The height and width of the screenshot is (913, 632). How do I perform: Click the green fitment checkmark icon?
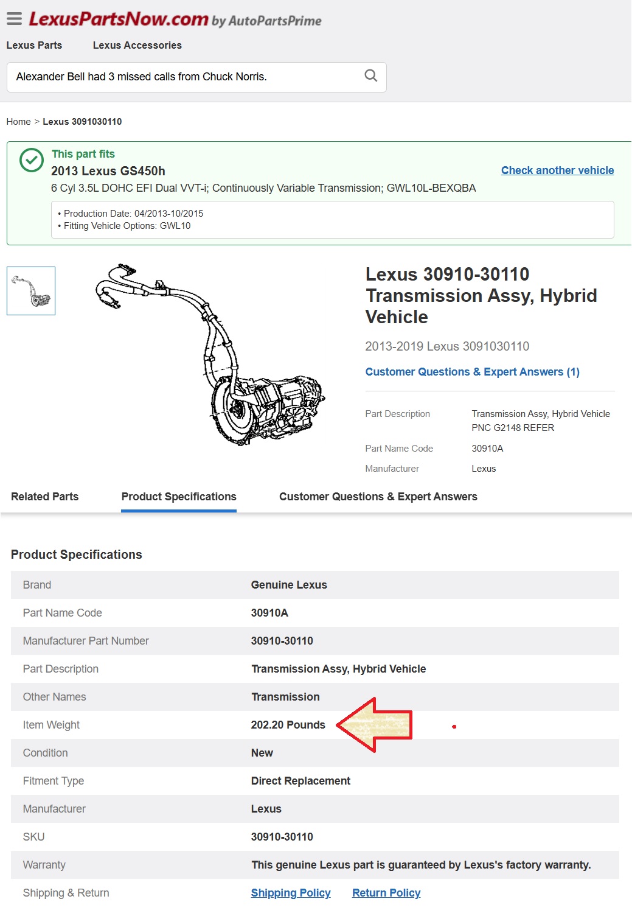pos(32,161)
